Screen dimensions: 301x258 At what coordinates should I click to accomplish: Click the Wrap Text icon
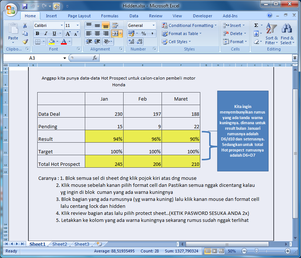115,25
